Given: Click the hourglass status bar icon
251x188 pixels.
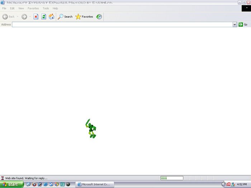Looking at the screenshot, I should pyautogui.click(x=3, y=178).
